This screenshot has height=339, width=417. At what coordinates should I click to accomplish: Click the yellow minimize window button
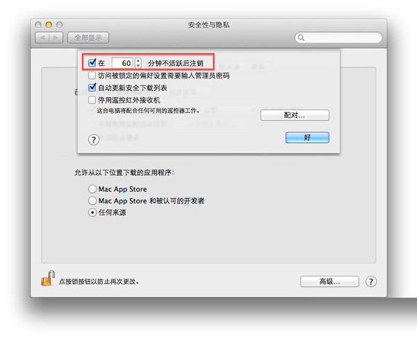click(49, 25)
